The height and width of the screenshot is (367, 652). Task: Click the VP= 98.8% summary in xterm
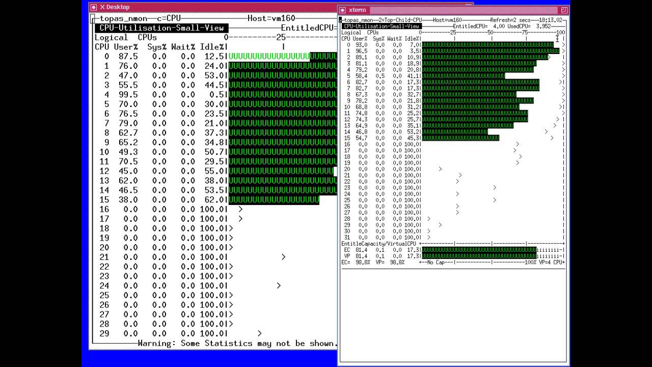pos(390,262)
